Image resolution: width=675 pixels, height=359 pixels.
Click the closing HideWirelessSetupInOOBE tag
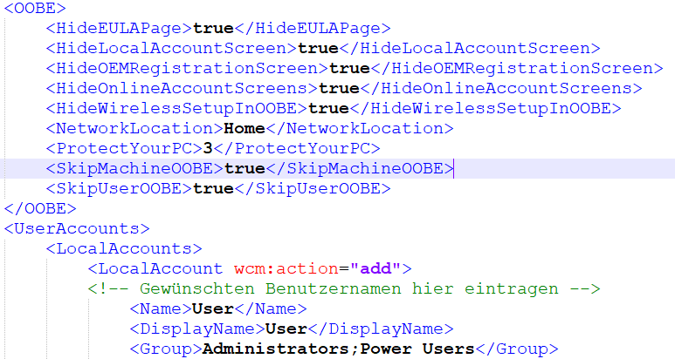click(x=486, y=108)
